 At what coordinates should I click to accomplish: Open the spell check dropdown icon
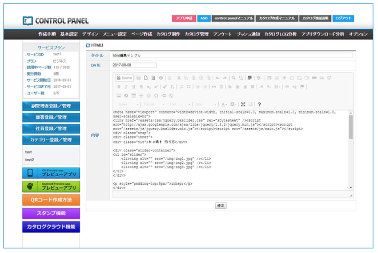pos(259,78)
